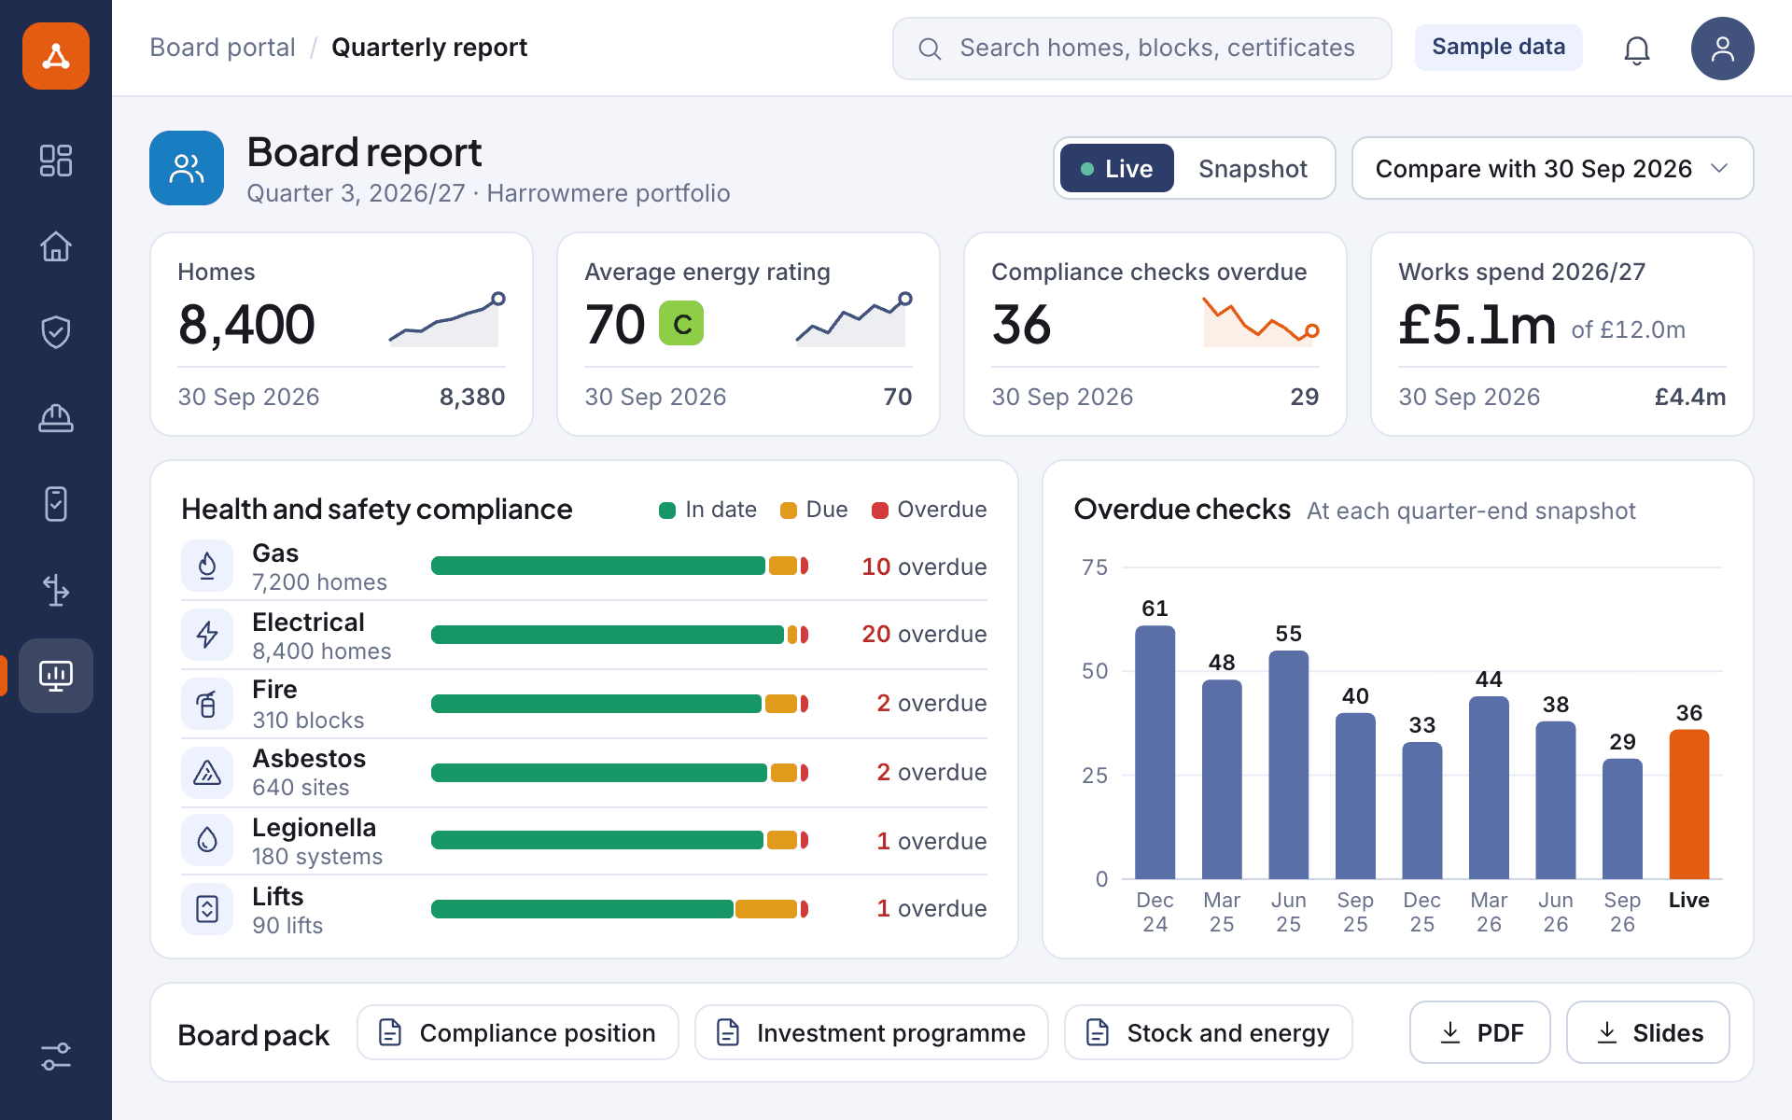Image resolution: width=1792 pixels, height=1120 pixels.
Task: Open the Investment programme board pack
Action: [872, 1032]
